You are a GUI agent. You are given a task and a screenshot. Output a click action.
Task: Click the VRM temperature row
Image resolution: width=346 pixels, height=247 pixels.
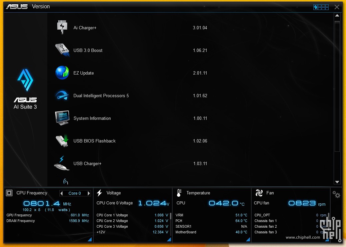(x=211, y=215)
